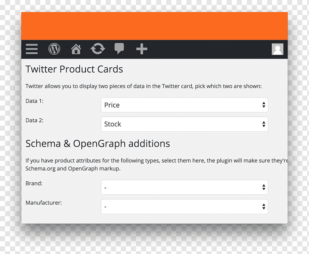This screenshot has width=309, height=254.
Task: Open the Data 2 Stock dropdown
Action: 184,124
